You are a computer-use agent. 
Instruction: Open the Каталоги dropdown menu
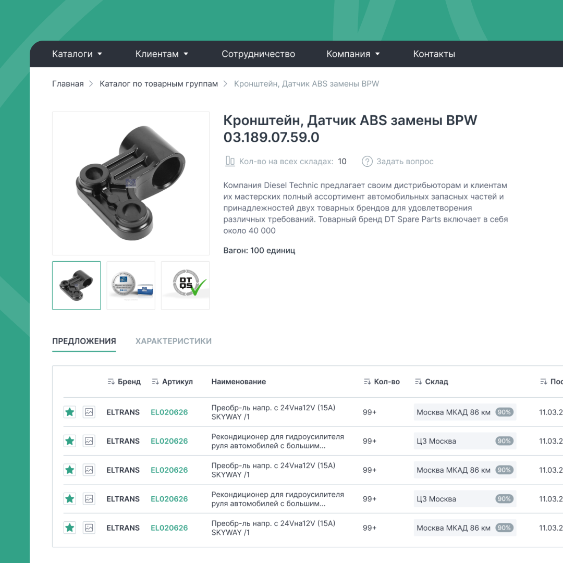[x=77, y=54]
